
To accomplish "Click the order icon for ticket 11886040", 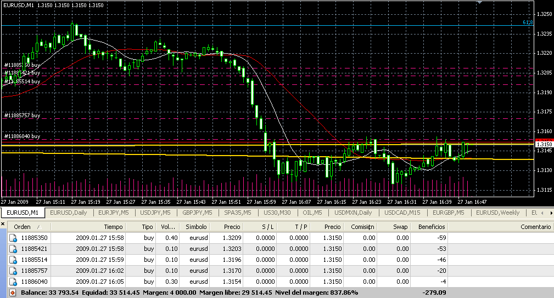I will click(14, 282).
